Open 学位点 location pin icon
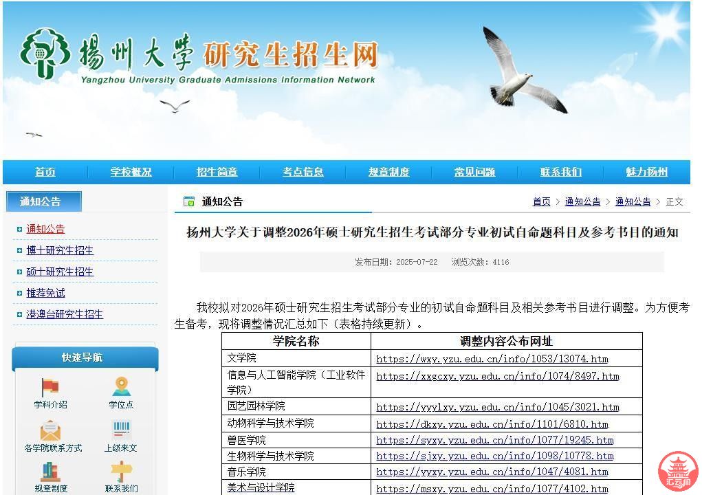Viewport: 702px width, 495px height. (x=121, y=387)
